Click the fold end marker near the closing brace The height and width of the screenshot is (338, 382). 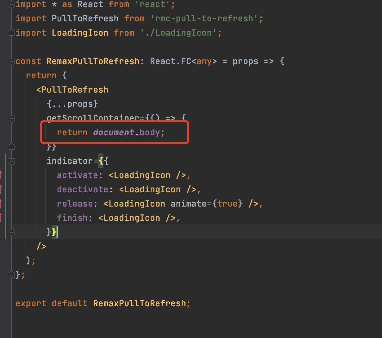pyautogui.click(x=11, y=231)
